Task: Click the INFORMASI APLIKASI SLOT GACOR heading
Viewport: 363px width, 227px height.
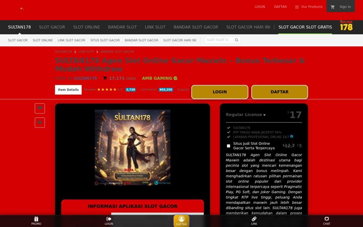Action: pos(133,206)
